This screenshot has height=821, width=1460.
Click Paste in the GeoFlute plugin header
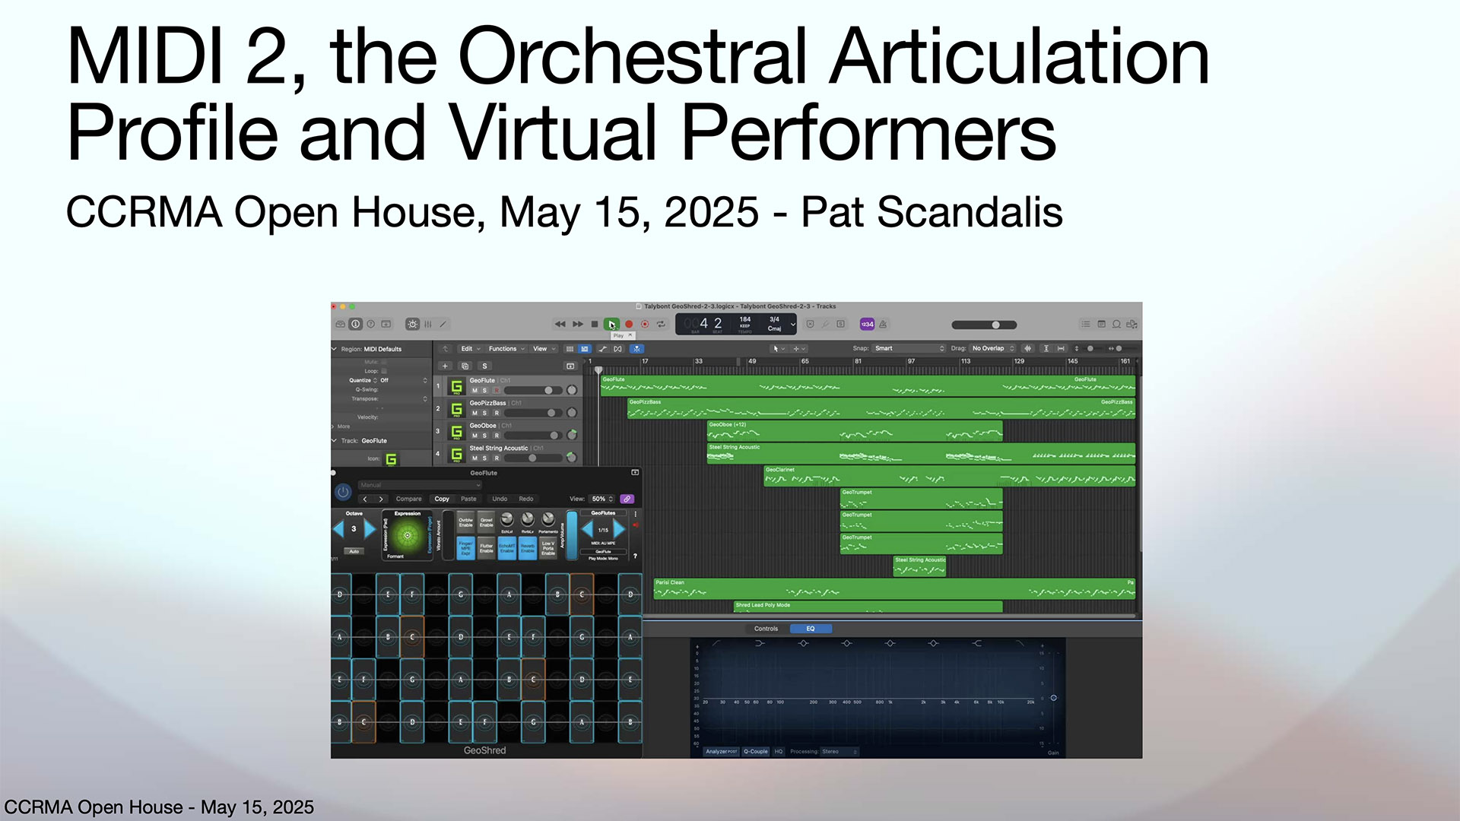(468, 499)
